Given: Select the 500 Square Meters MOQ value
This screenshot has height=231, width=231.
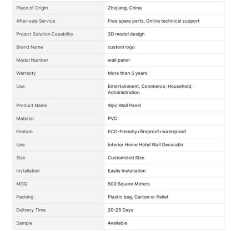Looking at the screenshot, I should tap(129, 184).
